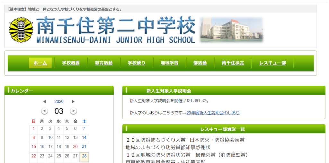Select March 8 in calendar

click(33, 138)
